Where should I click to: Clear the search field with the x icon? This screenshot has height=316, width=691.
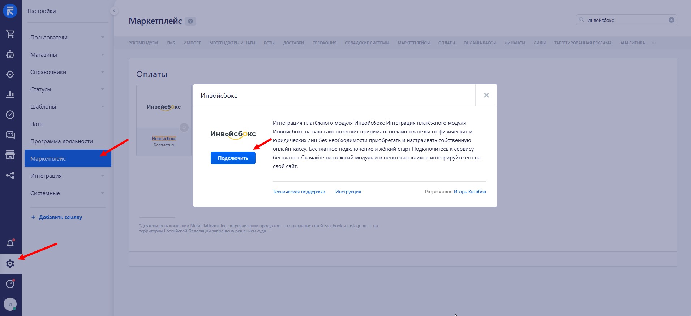671,20
